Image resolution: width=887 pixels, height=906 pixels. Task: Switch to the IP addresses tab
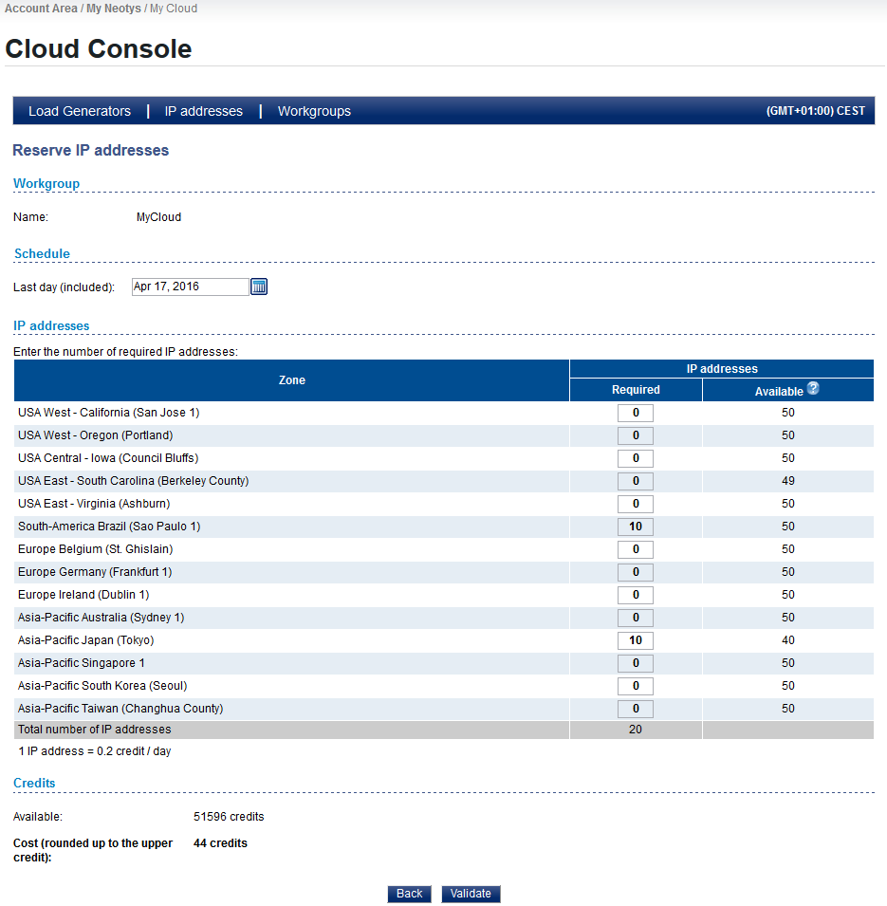coord(204,111)
